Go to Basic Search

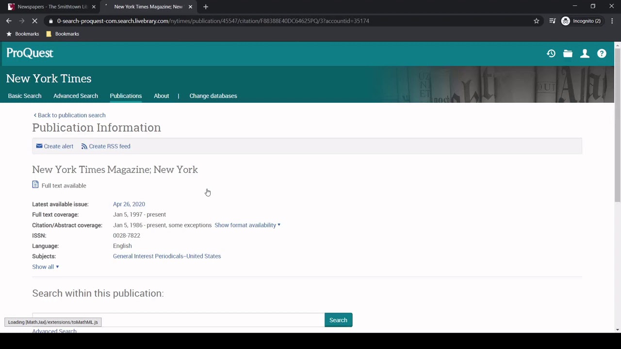25,96
